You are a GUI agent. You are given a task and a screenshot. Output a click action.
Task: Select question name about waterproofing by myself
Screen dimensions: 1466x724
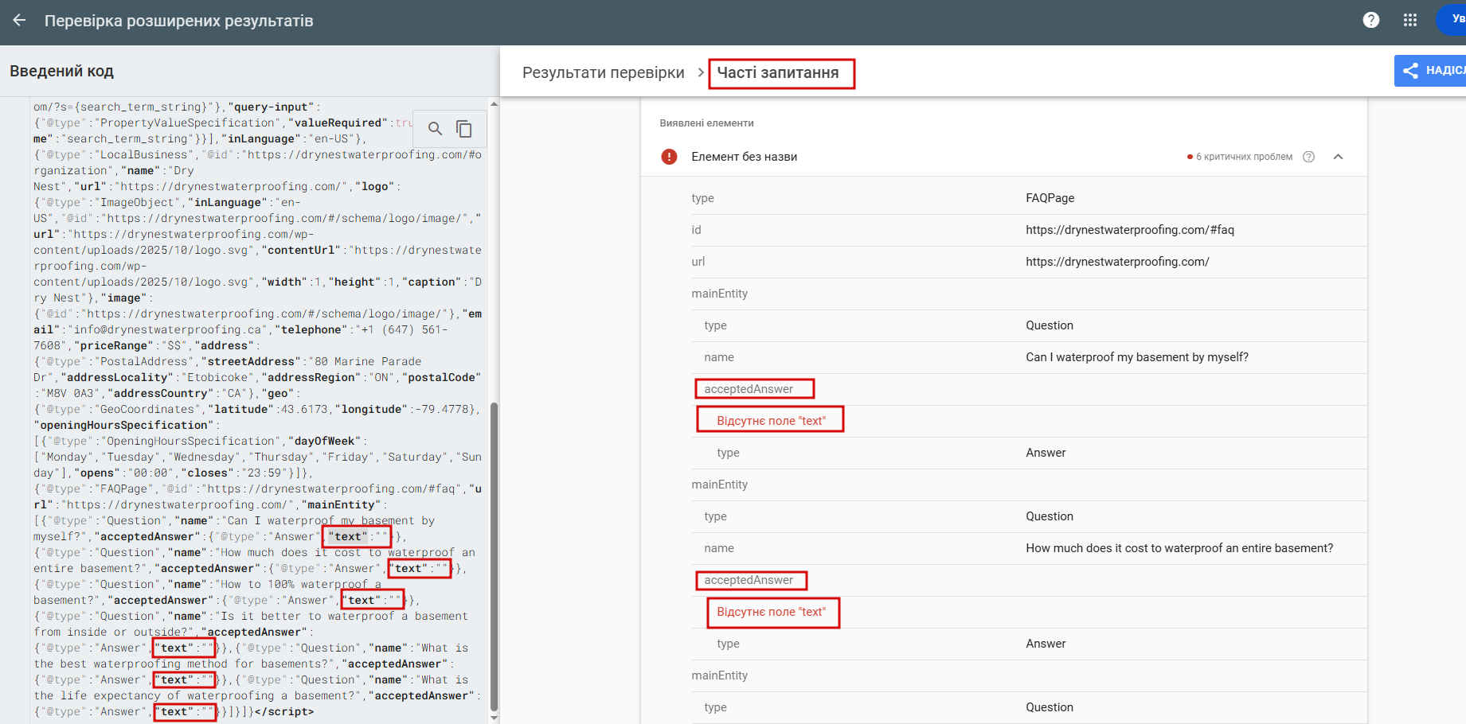click(x=1137, y=357)
